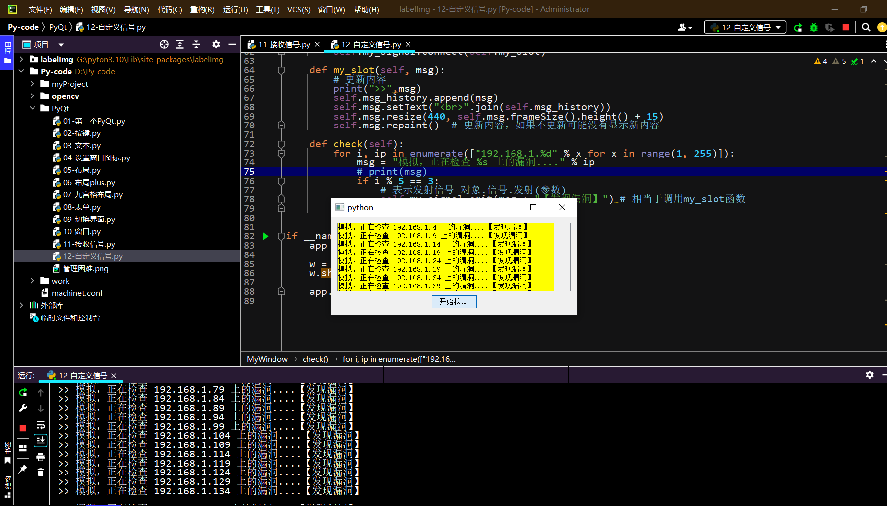
Task: Click the PyQt breadcrumb in navigation bar
Action: (x=58, y=27)
